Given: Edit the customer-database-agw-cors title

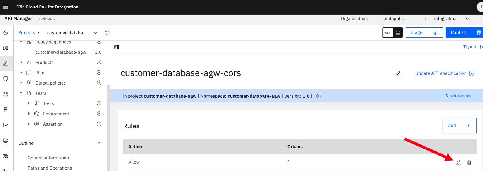Looking at the screenshot, I should pyautogui.click(x=398, y=73).
